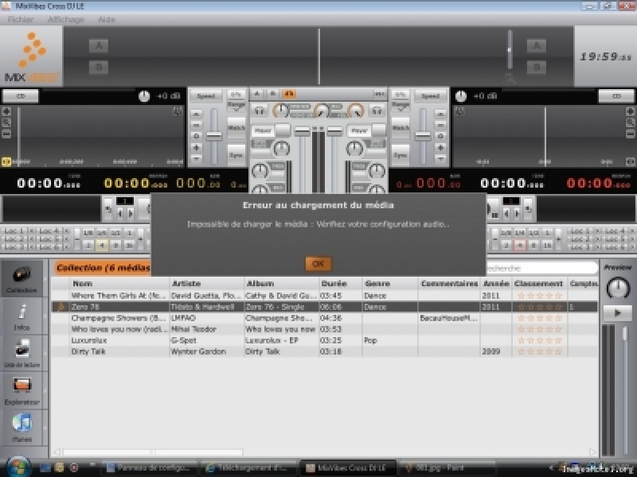
Task: Play the track in Preview panel
Action: [618, 313]
